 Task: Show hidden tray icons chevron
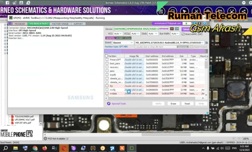(x=203, y=148)
